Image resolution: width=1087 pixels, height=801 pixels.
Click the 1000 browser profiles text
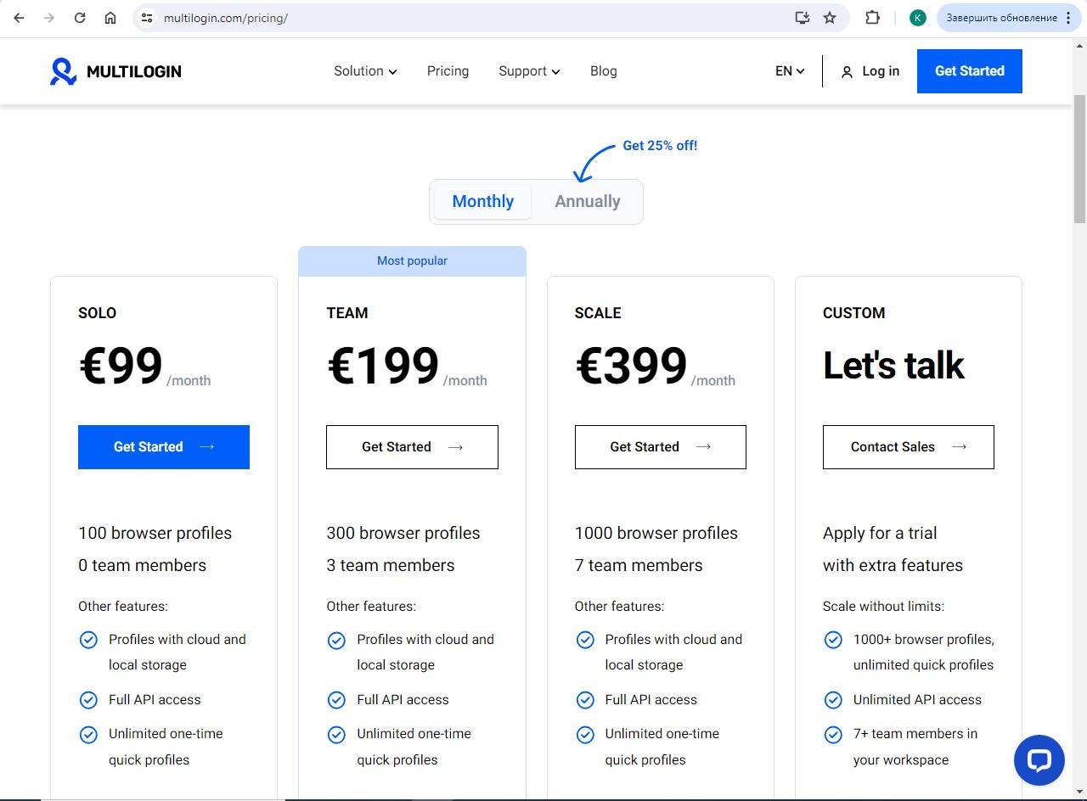tap(656, 534)
